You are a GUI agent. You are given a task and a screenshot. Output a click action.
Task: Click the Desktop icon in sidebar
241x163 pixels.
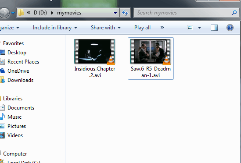3,53
